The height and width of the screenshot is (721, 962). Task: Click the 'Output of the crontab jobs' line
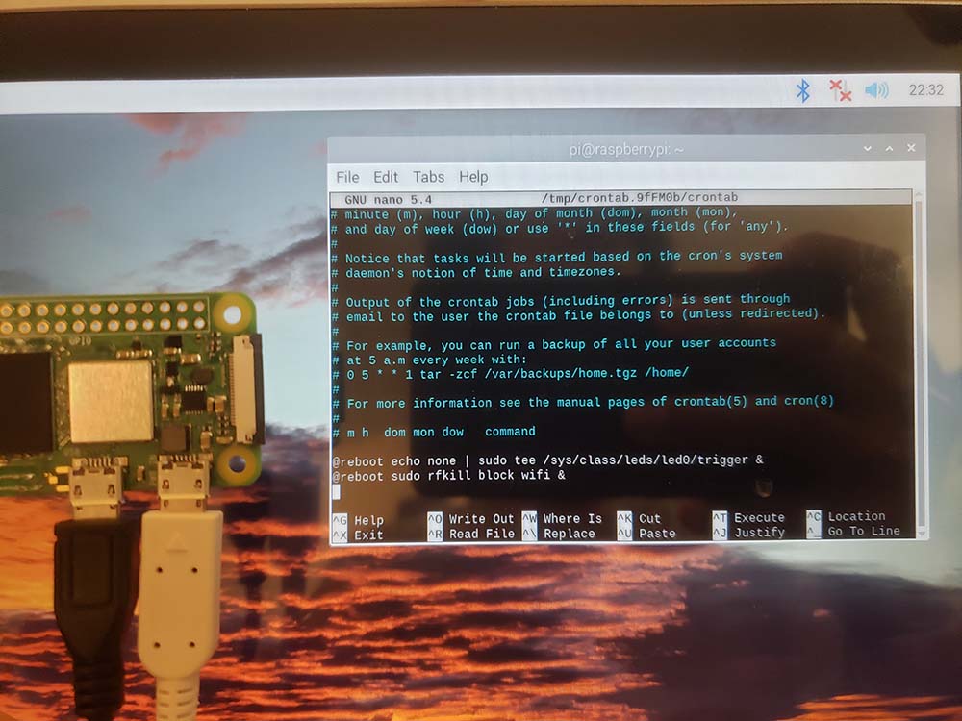[562, 300]
